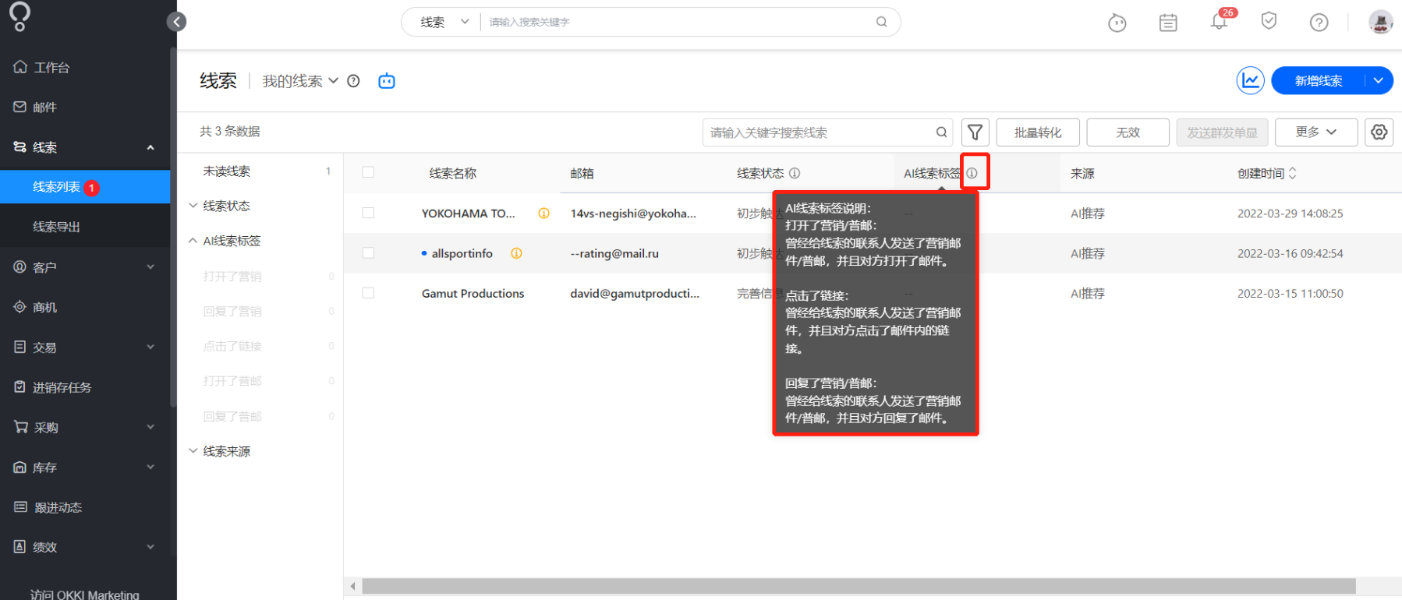Screen dimensions: 1402x600
Task: Click the 新增线索 button
Action: coord(1318,80)
